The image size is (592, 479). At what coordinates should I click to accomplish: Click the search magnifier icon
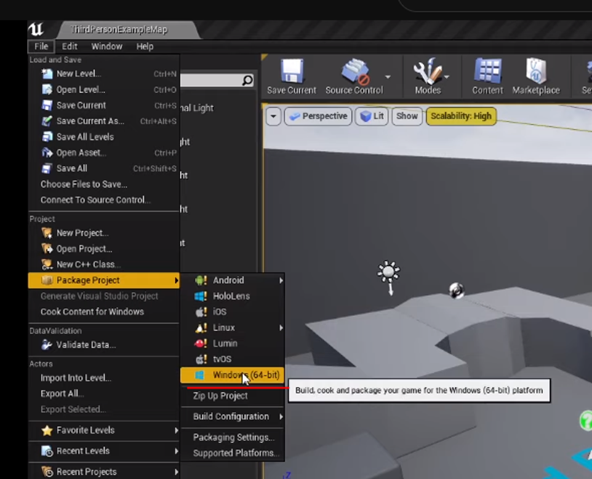coord(247,80)
